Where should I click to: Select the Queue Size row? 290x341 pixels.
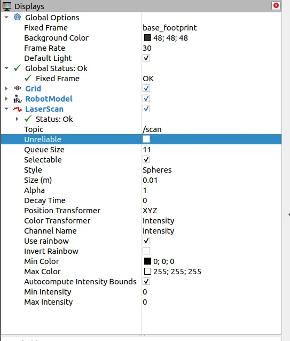pyautogui.click(x=141, y=150)
